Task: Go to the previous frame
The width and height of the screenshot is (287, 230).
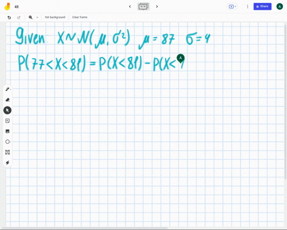Action: 130,7
